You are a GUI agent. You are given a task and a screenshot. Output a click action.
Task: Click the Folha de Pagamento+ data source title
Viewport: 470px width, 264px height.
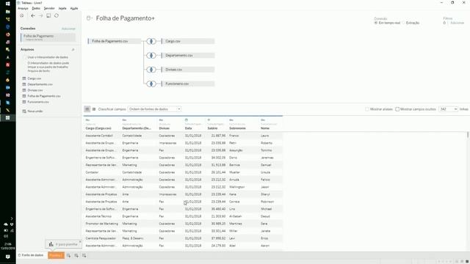126,18
